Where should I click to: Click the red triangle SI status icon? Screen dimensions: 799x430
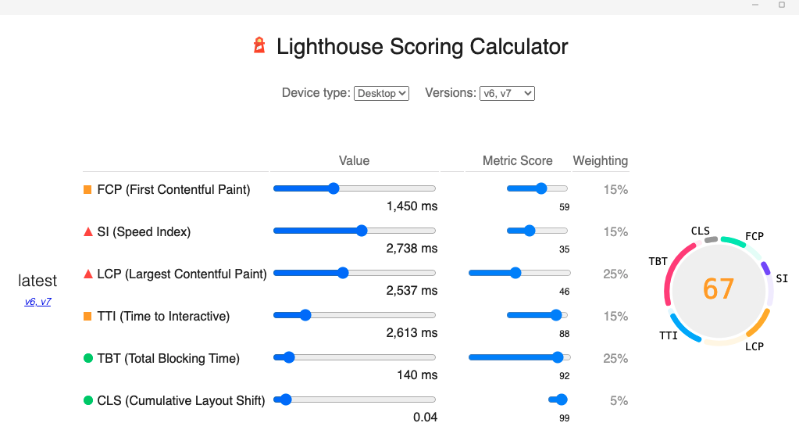coord(87,231)
